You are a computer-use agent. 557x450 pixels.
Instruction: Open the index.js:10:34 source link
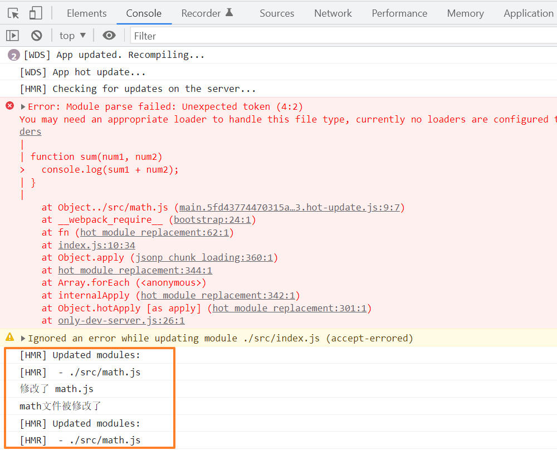click(x=96, y=245)
